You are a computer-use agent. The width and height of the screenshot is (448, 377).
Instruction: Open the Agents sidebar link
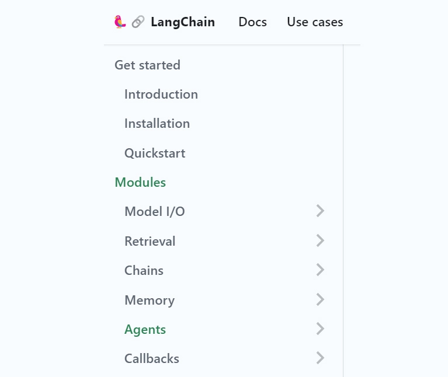point(145,329)
